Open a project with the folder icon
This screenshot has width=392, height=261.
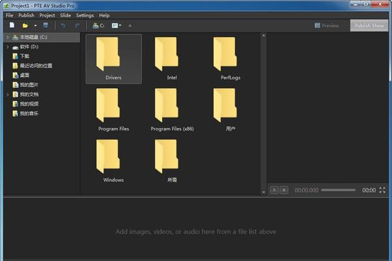point(25,25)
